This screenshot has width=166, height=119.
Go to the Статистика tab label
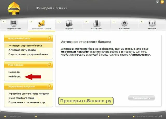click(x=97, y=29)
